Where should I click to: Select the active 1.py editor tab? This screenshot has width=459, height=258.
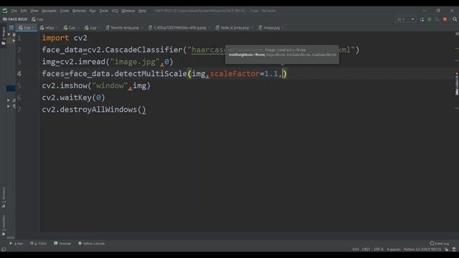coord(27,27)
